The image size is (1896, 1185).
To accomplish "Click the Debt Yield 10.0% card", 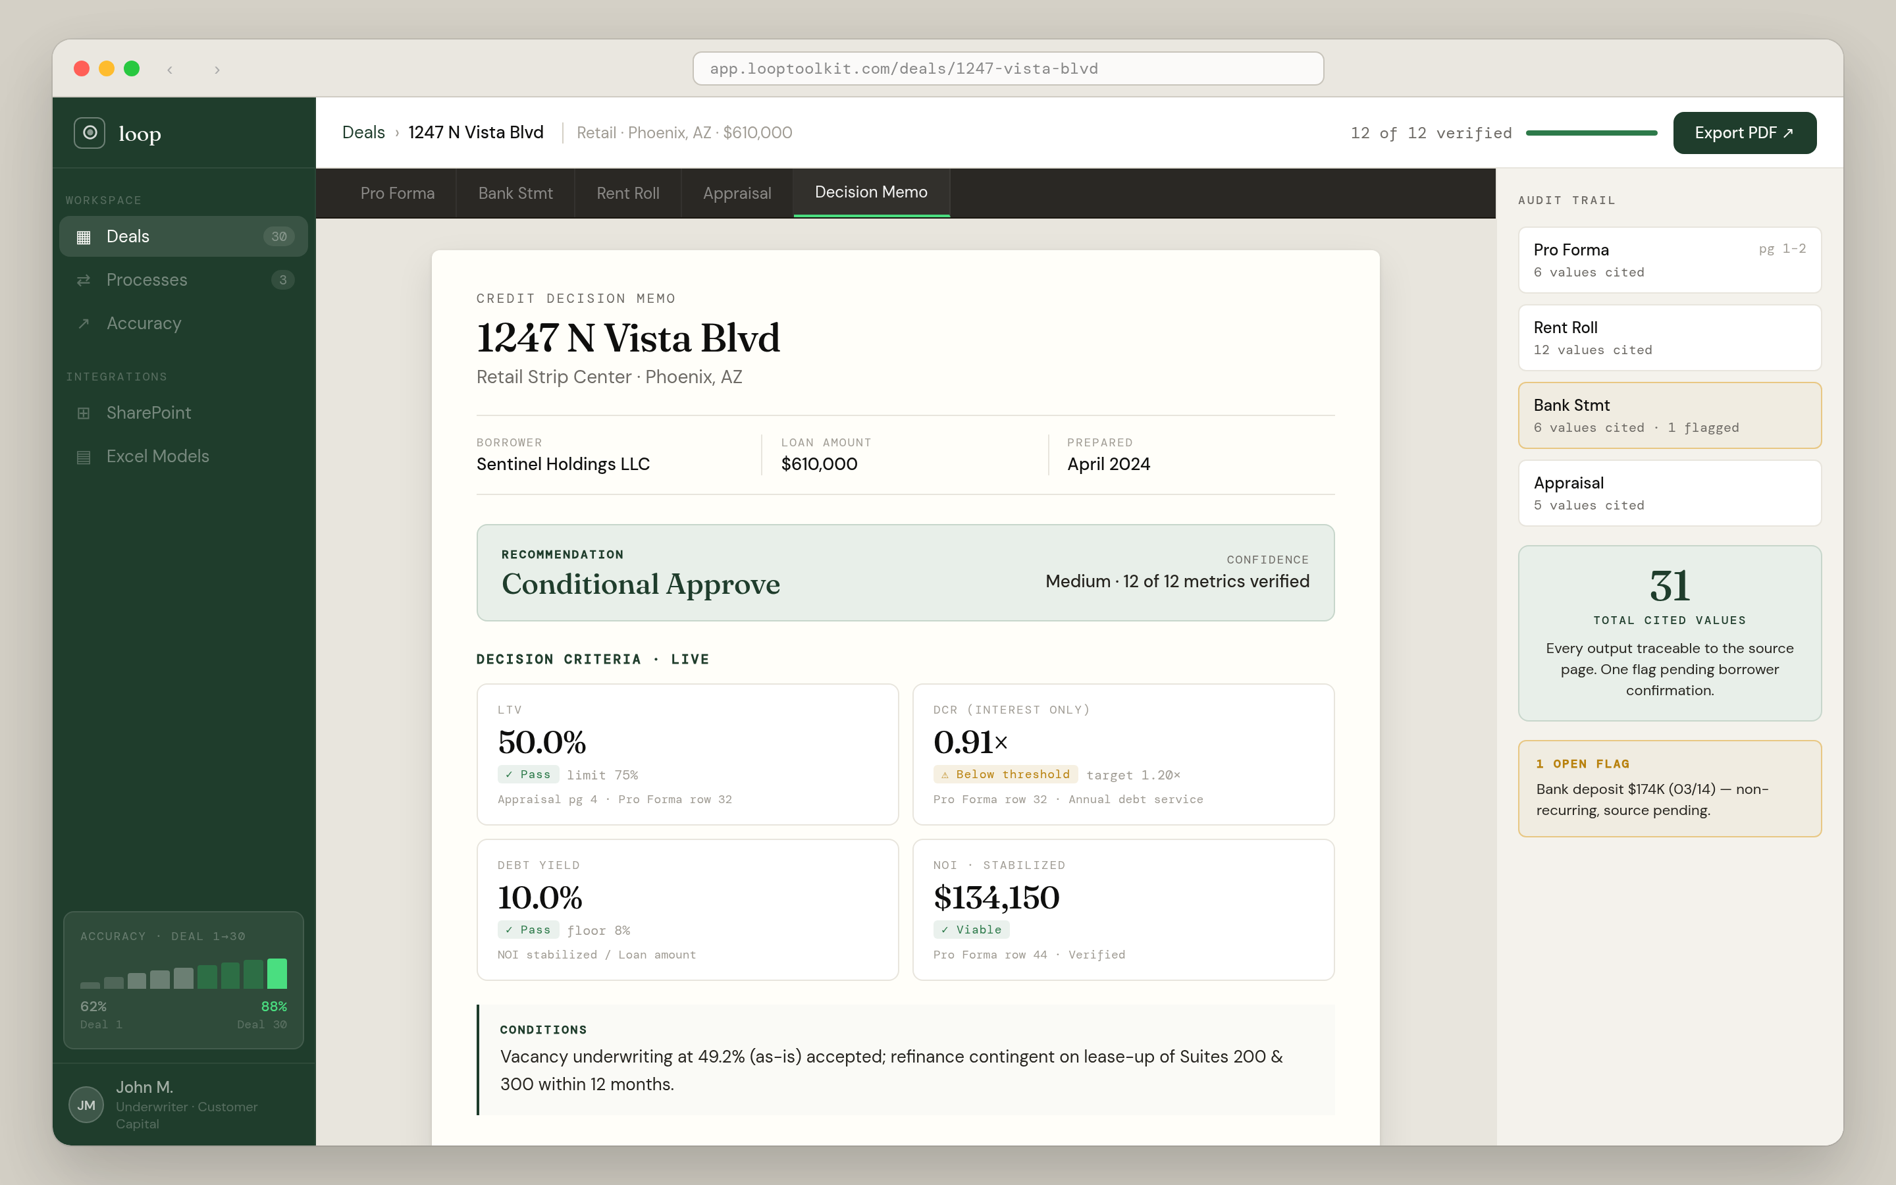I will (687, 909).
